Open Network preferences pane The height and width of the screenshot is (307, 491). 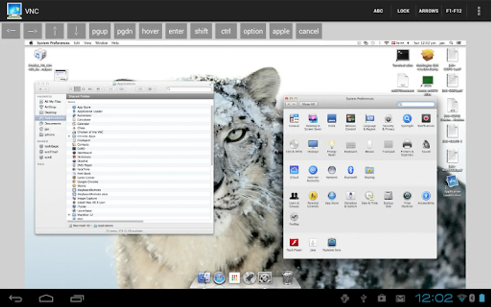click(332, 172)
